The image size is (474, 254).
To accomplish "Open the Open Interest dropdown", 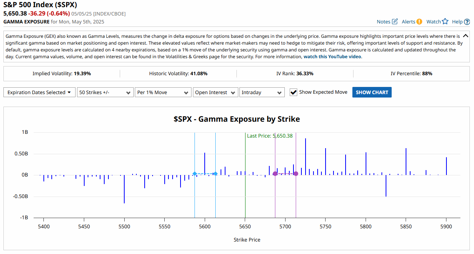I will pos(215,92).
